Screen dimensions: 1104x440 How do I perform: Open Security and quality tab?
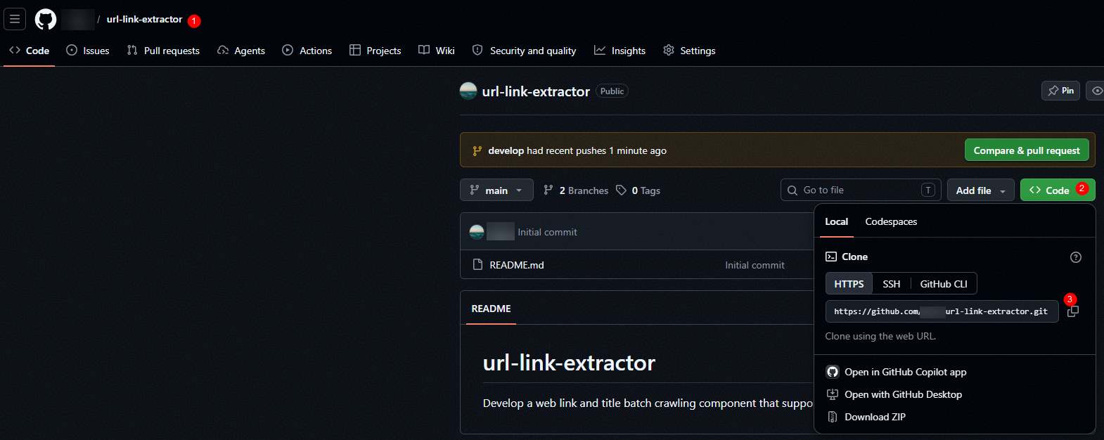click(525, 51)
